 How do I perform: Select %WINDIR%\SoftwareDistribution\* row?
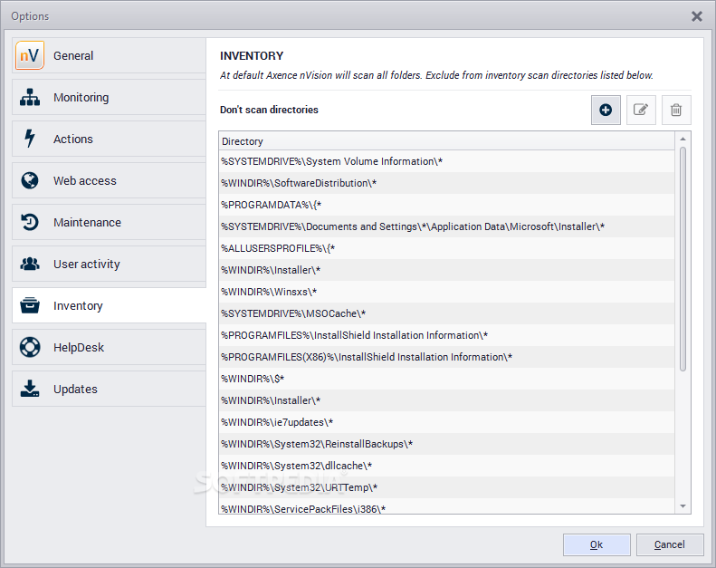446,183
